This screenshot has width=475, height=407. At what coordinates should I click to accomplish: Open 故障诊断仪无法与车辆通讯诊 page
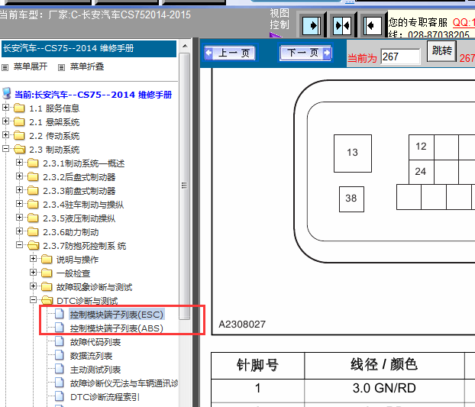click(124, 383)
